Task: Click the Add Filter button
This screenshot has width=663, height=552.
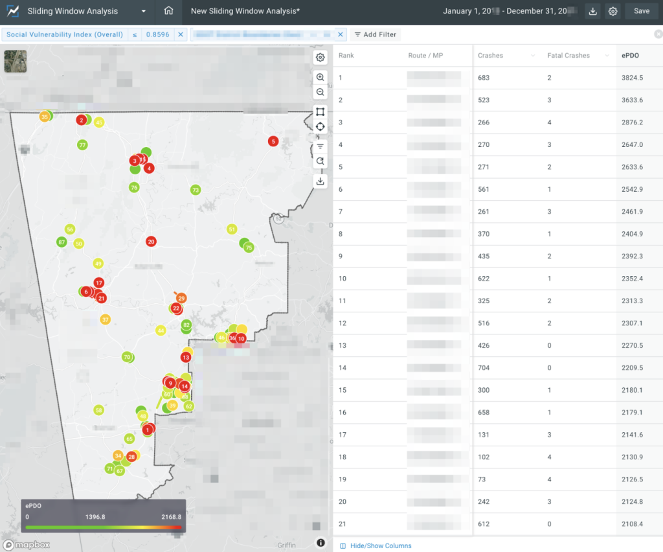Action: (x=376, y=34)
